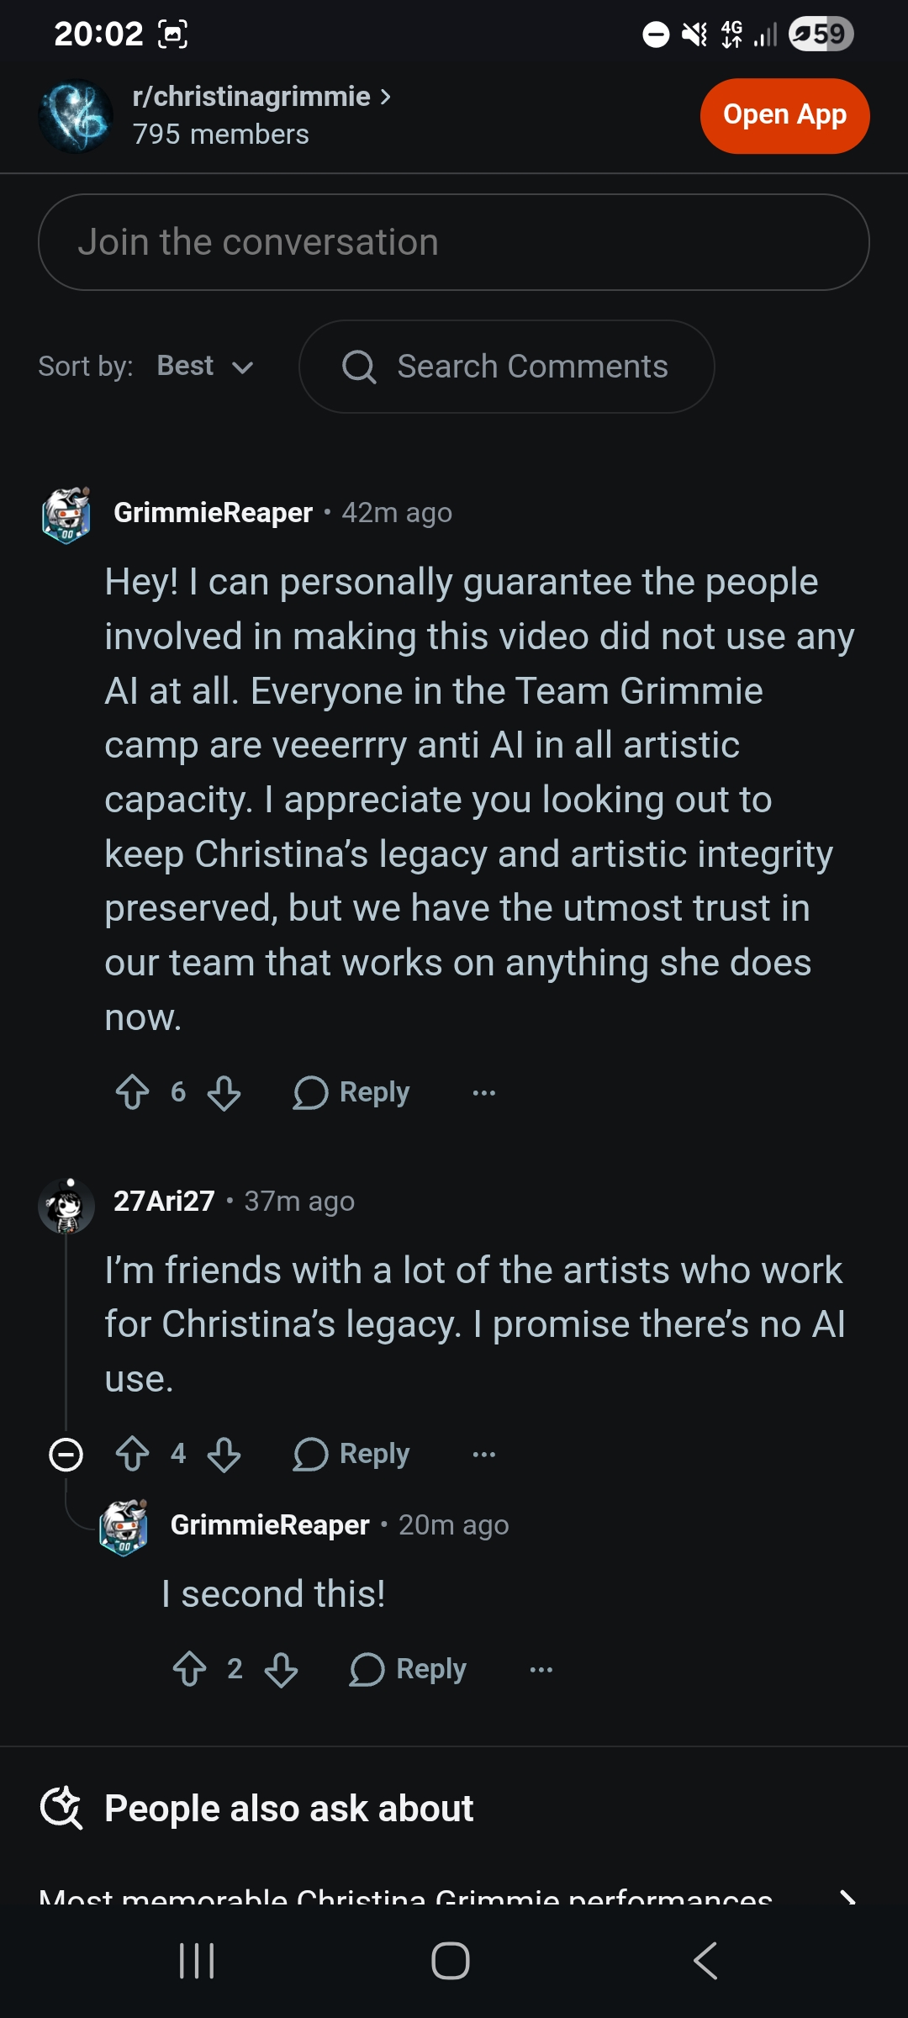The width and height of the screenshot is (908, 2018).
Task: Reply to GrimmieReaper's top comment
Action: point(351,1093)
